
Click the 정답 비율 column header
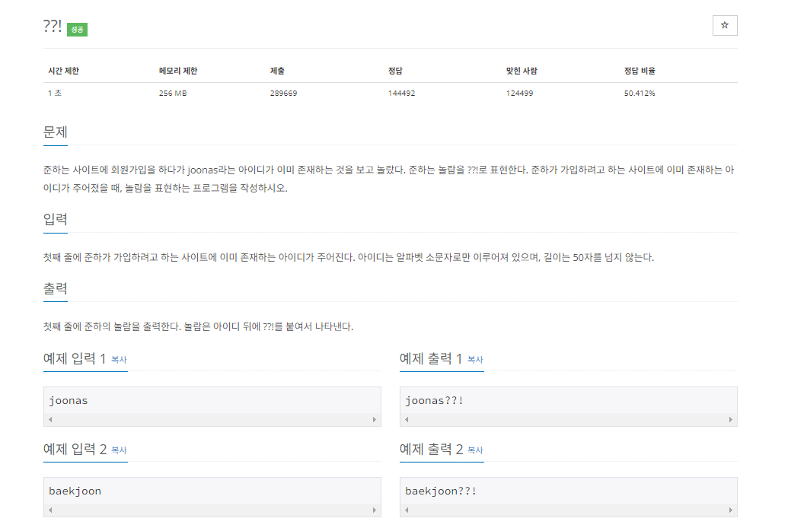click(640, 71)
